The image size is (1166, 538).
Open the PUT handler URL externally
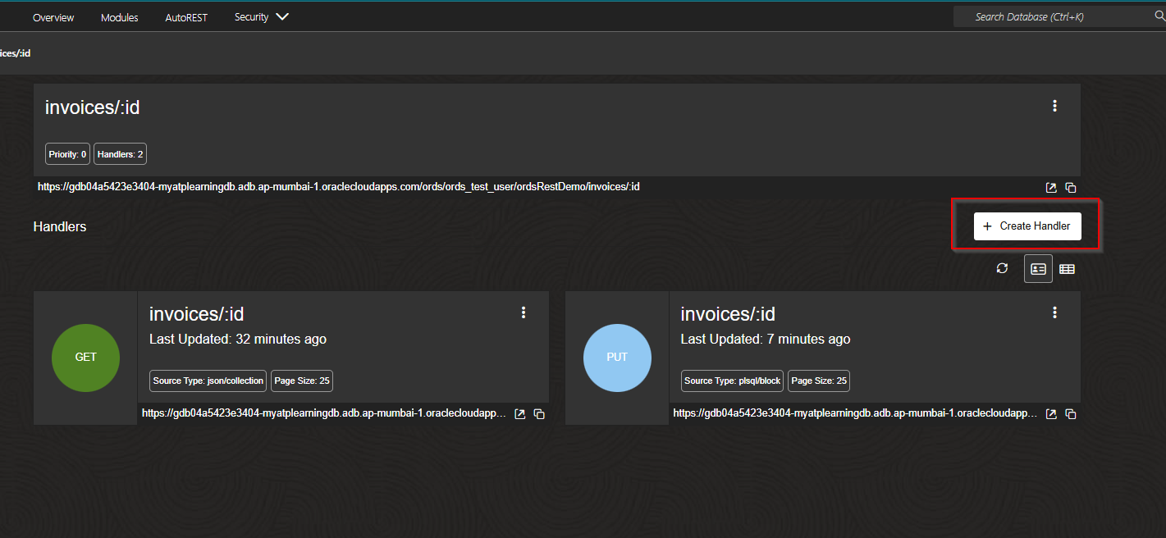pyautogui.click(x=1051, y=414)
